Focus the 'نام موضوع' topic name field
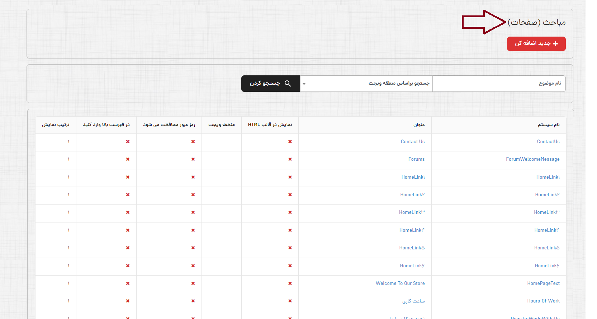The image size is (597, 319). click(498, 84)
